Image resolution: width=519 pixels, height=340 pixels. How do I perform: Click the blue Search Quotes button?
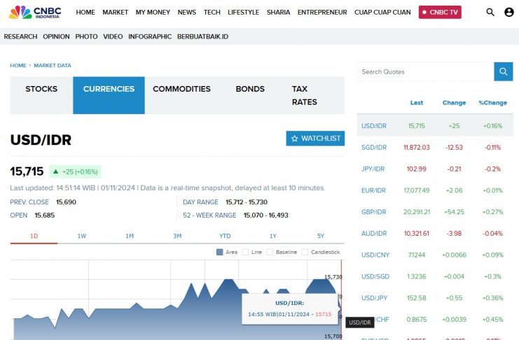[504, 71]
